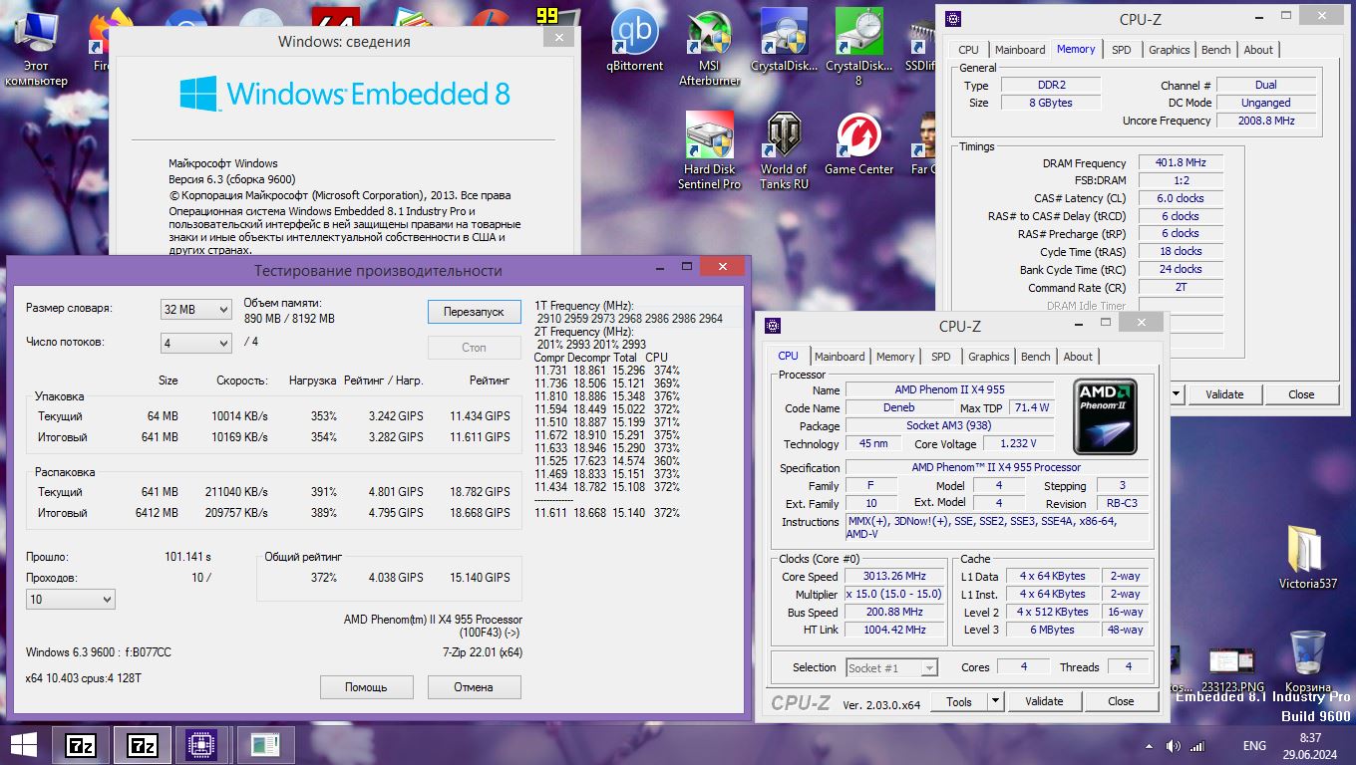Click the title icon of CPU-Z processor window

(x=773, y=326)
